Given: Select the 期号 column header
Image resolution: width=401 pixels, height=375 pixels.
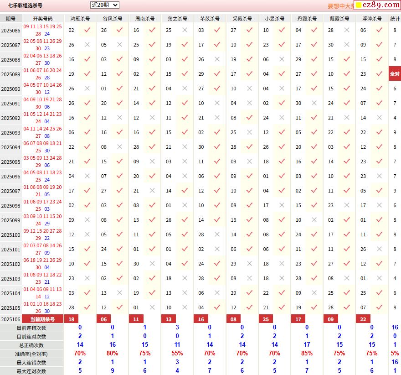Looking at the screenshot, I should click(11, 19).
